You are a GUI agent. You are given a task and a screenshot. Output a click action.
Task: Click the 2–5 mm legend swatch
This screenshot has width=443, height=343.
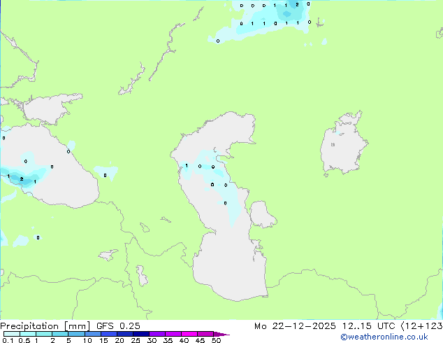[60, 334]
